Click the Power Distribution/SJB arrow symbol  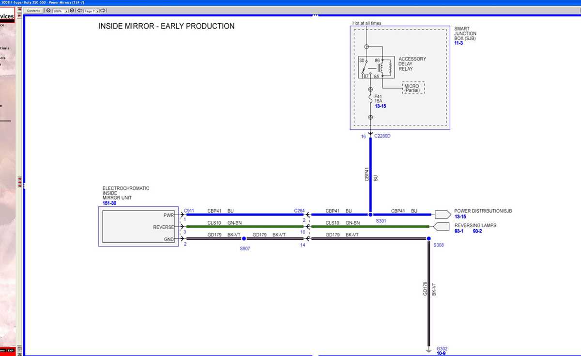click(x=443, y=214)
